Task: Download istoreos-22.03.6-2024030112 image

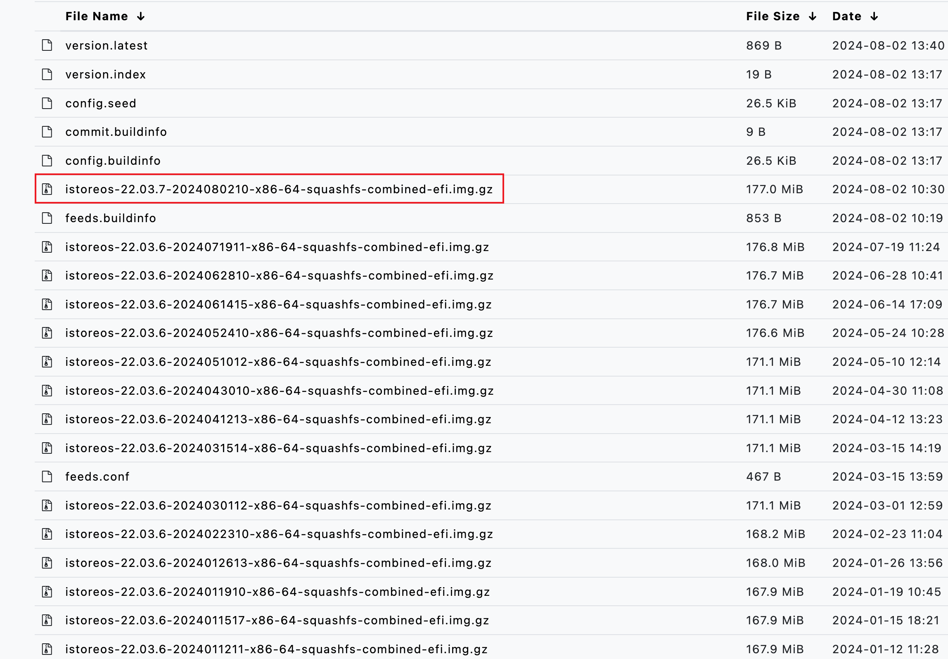Action: pos(278,505)
